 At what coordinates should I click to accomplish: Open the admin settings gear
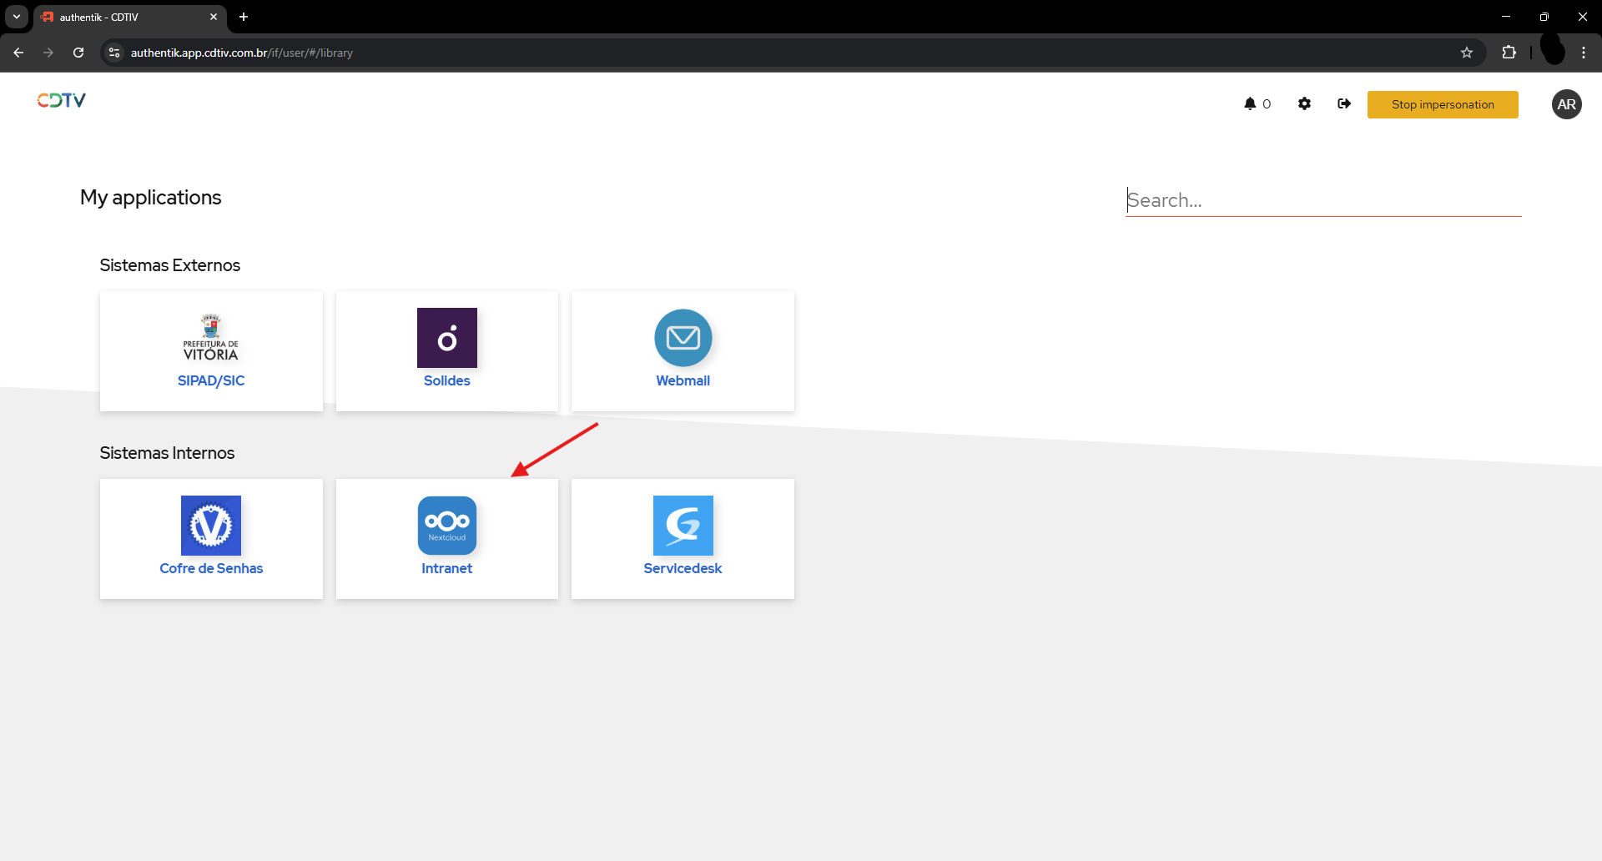(x=1304, y=103)
